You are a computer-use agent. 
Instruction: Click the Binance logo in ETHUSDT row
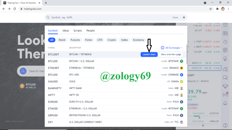click(182, 68)
